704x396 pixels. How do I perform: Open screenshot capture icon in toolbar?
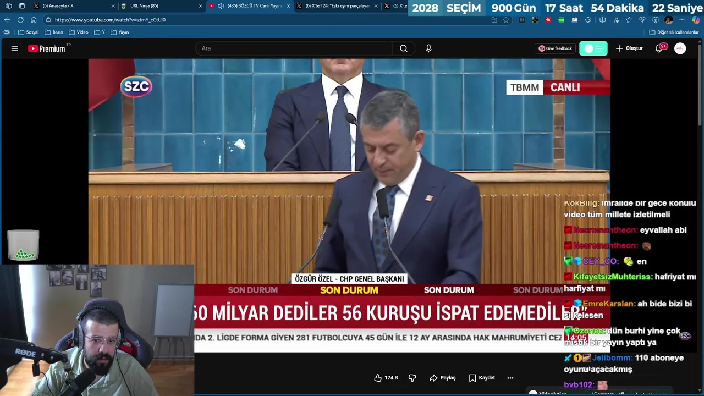(656, 20)
